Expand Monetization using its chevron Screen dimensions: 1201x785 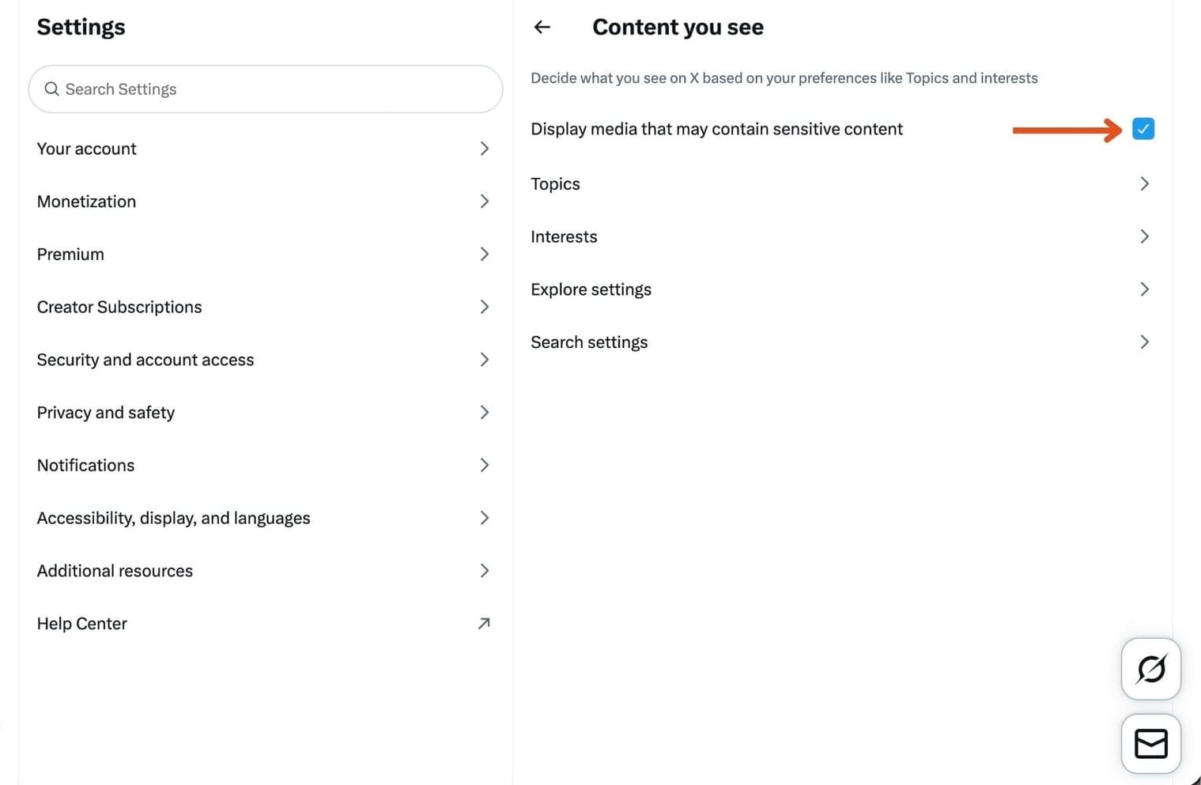click(x=485, y=202)
